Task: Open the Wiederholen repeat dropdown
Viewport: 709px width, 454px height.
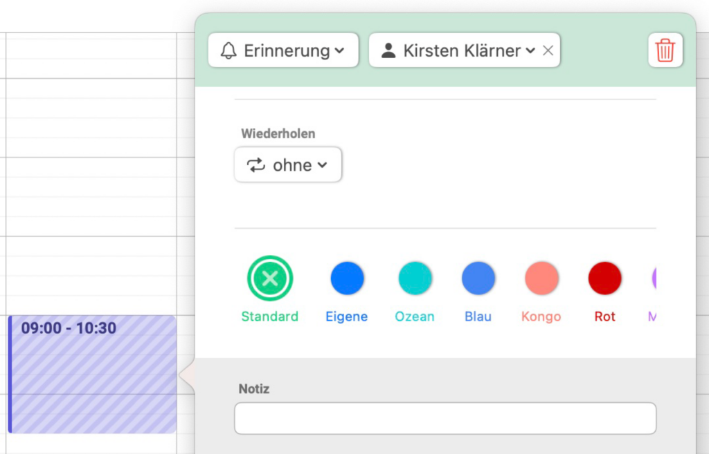Action: click(288, 164)
